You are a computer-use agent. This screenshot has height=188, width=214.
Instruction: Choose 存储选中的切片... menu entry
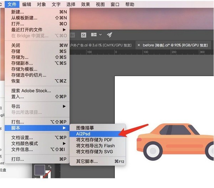point(37,75)
